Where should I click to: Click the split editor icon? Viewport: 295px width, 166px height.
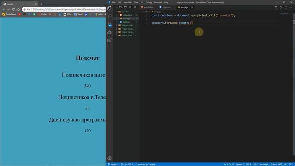coord(286,7)
